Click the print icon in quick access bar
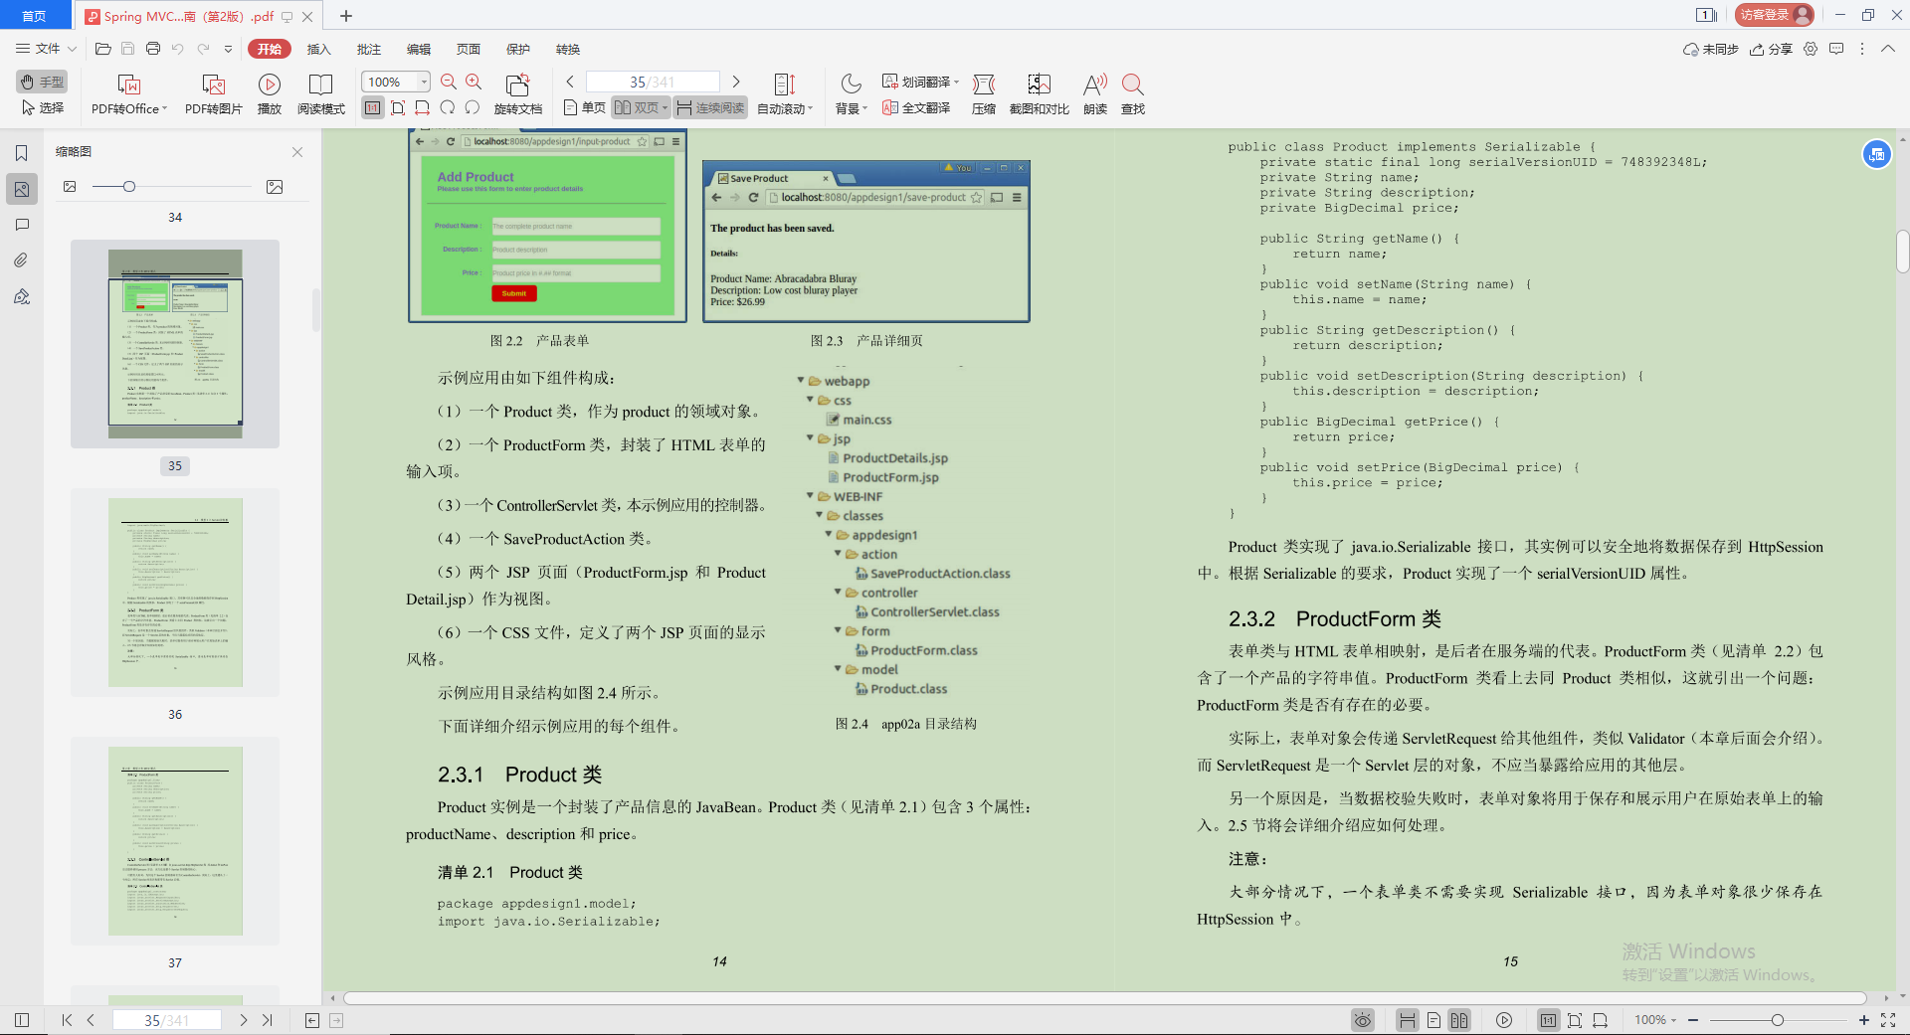 152,49
